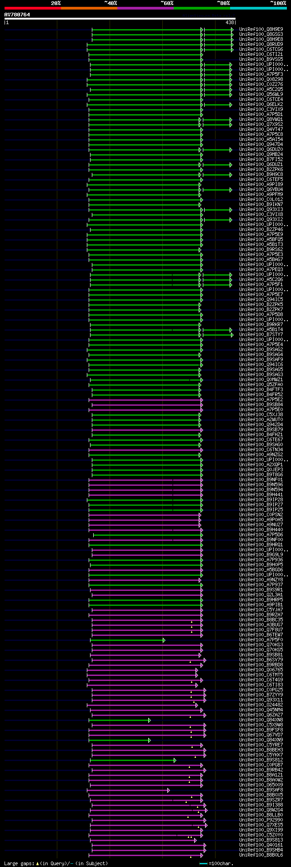Select hit label UniRef100_B6SV79
Screen dimensions: 291x867
261,660
